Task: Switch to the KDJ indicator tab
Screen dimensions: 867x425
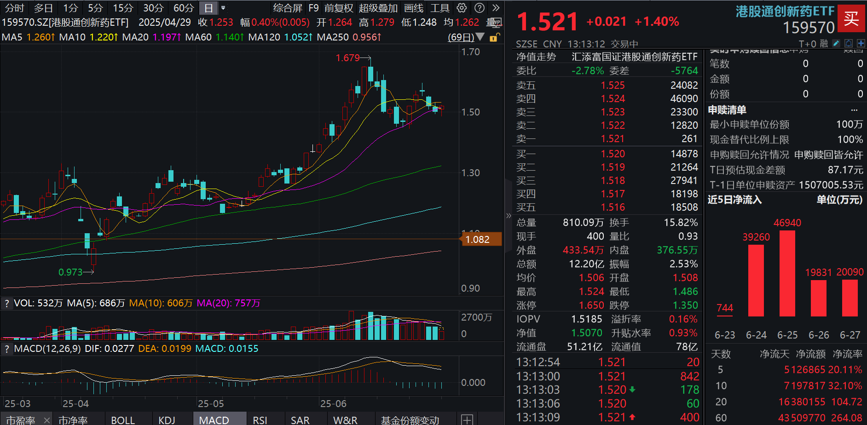Action: [x=167, y=419]
